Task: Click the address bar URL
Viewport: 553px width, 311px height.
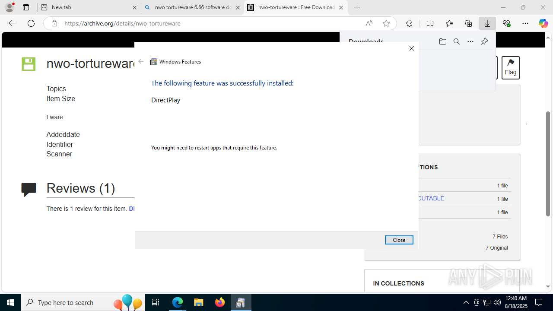Action: tap(122, 23)
